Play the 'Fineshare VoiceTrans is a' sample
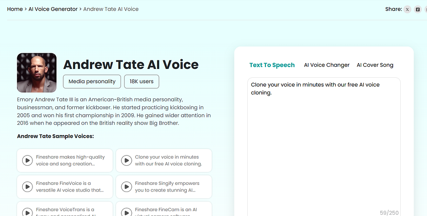This screenshot has height=216, width=427. pos(27,212)
